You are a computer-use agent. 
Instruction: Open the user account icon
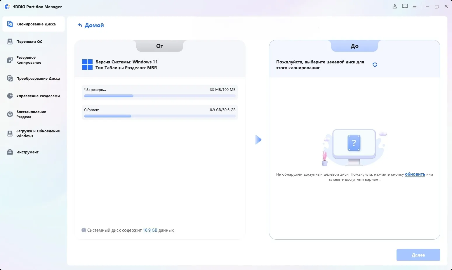pos(394,6)
